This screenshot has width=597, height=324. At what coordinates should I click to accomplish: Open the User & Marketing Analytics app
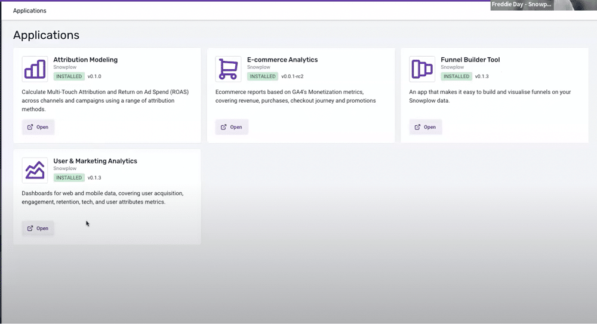click(38, 229)
